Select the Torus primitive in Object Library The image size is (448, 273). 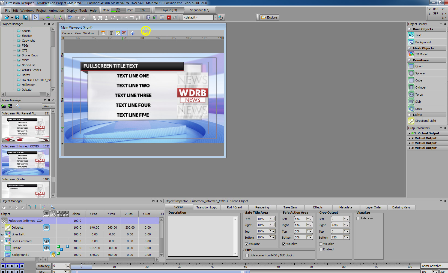(419, 95)
